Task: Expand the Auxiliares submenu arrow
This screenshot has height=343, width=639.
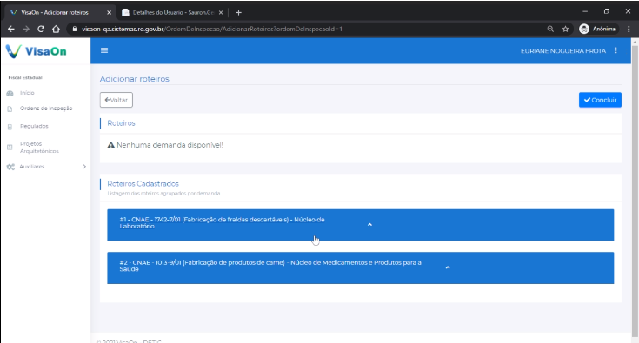Action: (x=84, y=167)
